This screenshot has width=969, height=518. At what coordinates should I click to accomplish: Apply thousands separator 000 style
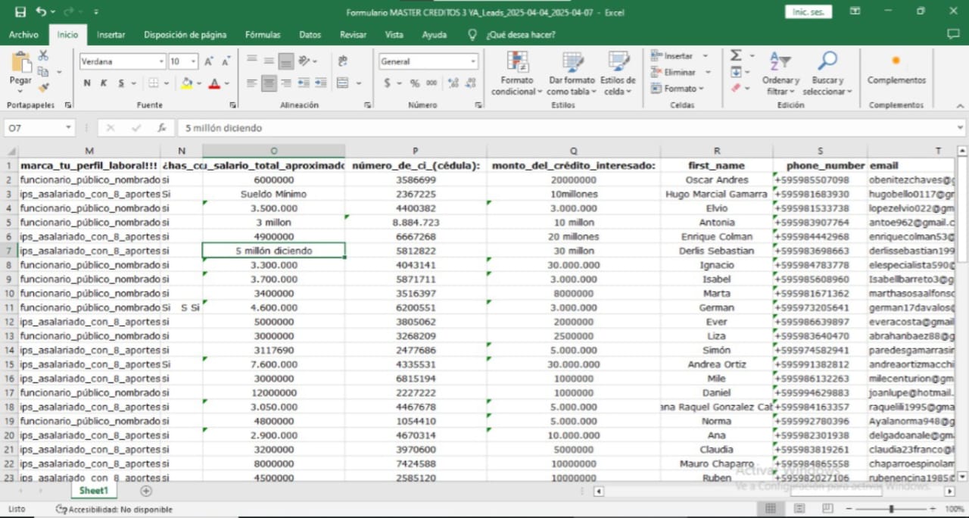(x=432, y=83)
